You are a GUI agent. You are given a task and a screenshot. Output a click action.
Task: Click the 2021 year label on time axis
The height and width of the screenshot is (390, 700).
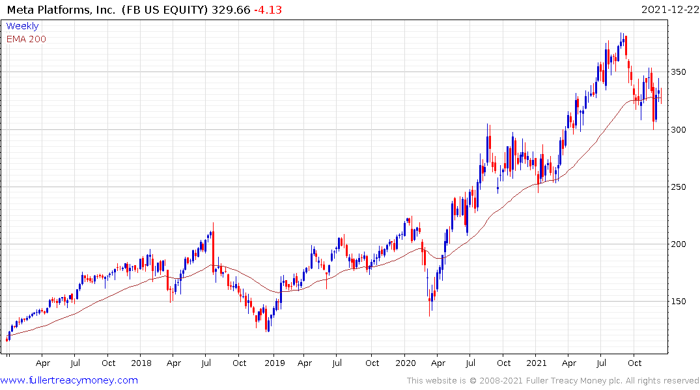click(537, 363)
